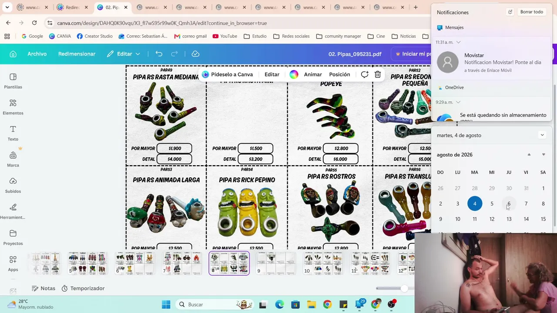Viewport: 557px width, 313px height.
Task: Open the Plantillas panel
Action: (x=13, y=81)
